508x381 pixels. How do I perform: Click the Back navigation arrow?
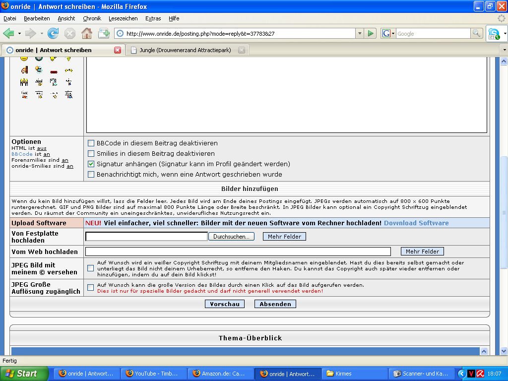(x=9, y=34)
